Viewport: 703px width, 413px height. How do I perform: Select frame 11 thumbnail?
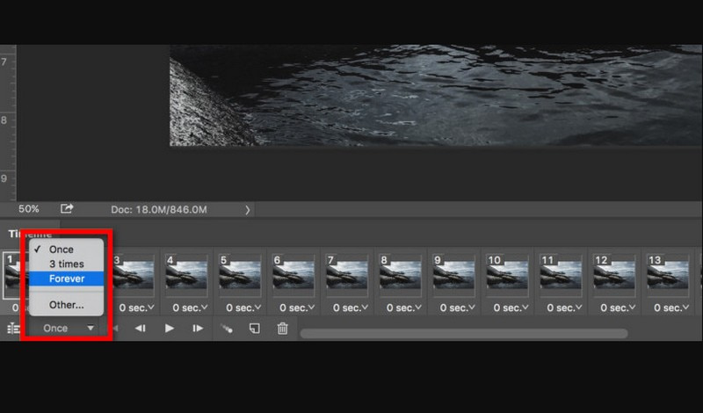click(x=561, y=275)
